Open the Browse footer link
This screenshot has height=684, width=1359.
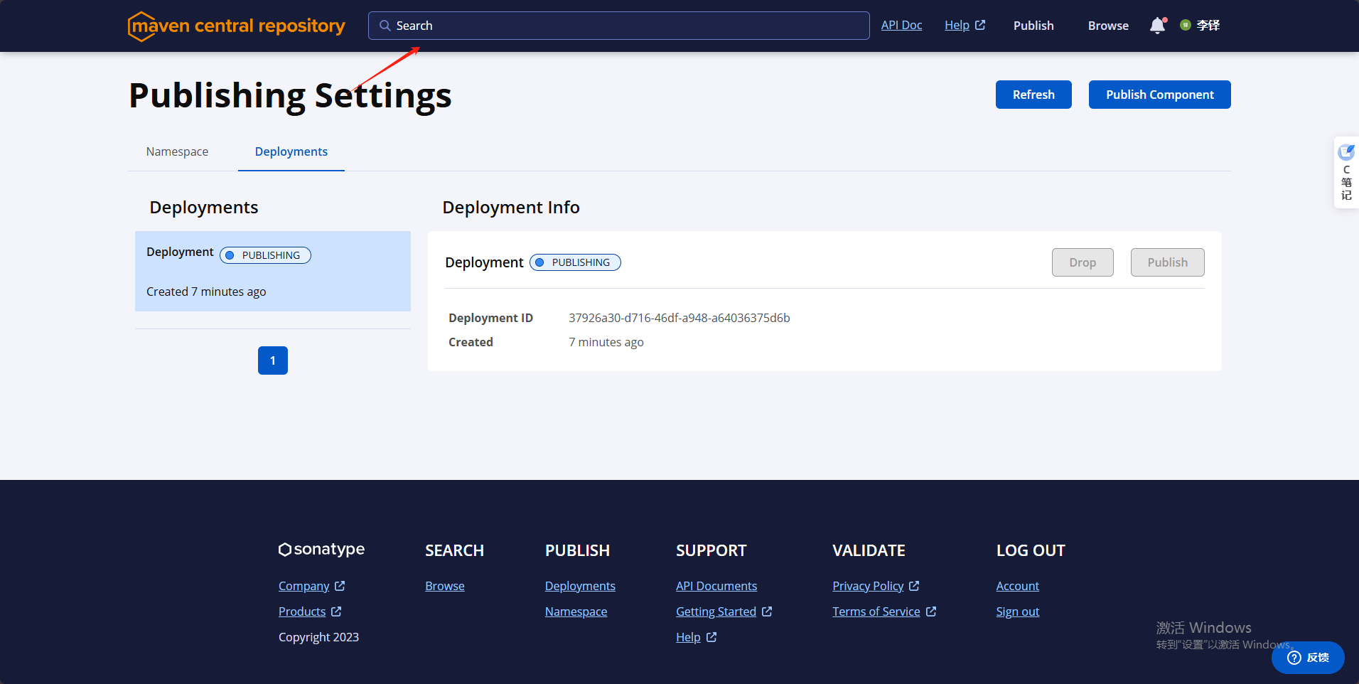tap(445, 586)
